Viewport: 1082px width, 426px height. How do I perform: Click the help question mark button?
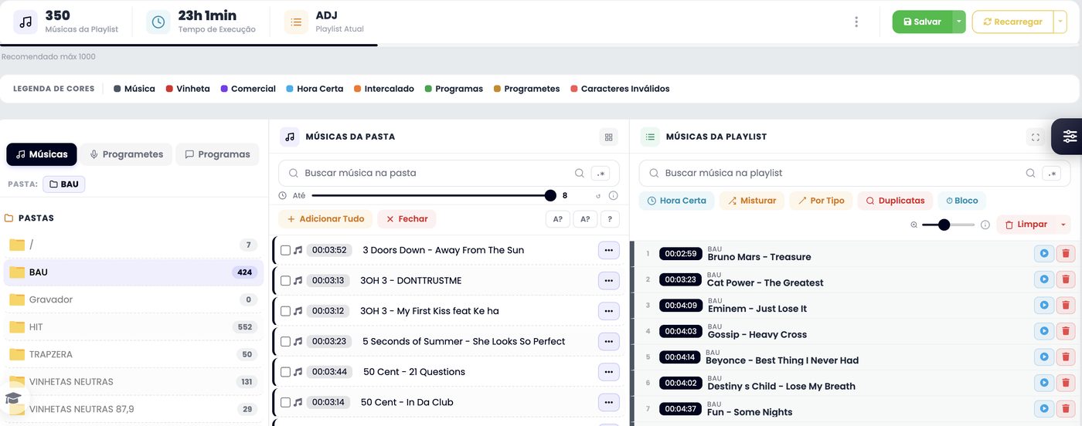coord(610,219)
